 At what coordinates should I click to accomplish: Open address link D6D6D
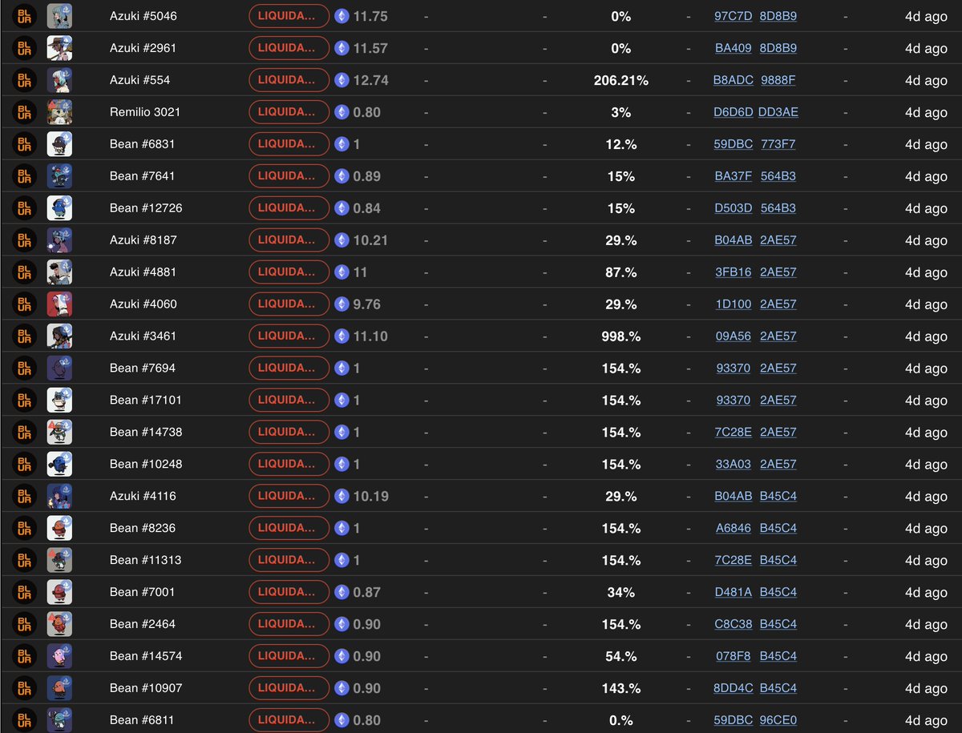click(734, 112)
